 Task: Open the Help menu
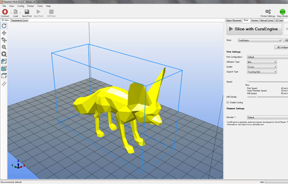click(x=48, y=6)
